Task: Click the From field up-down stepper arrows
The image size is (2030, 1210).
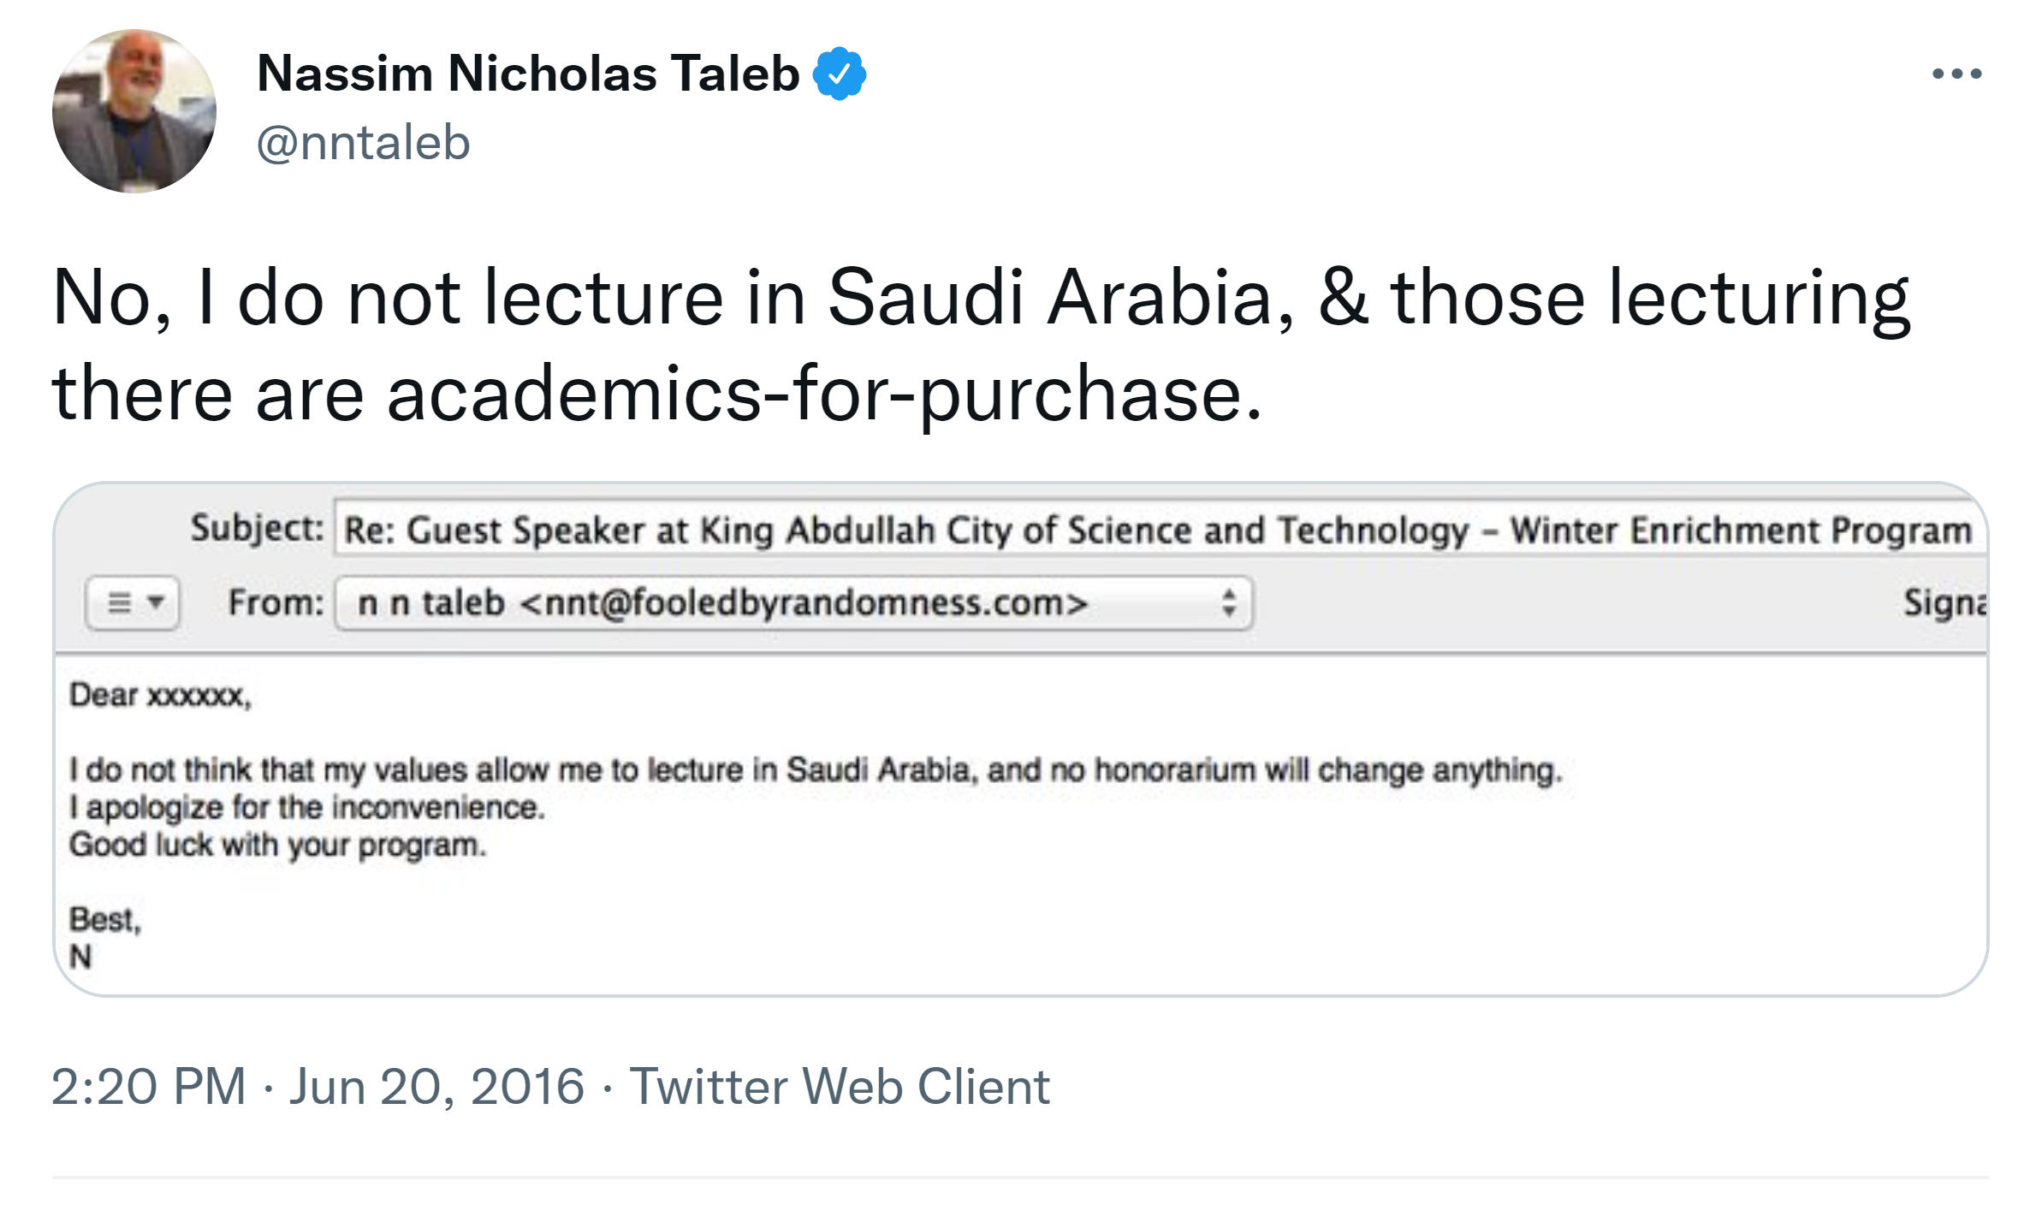Action: tap(1229, 603)
